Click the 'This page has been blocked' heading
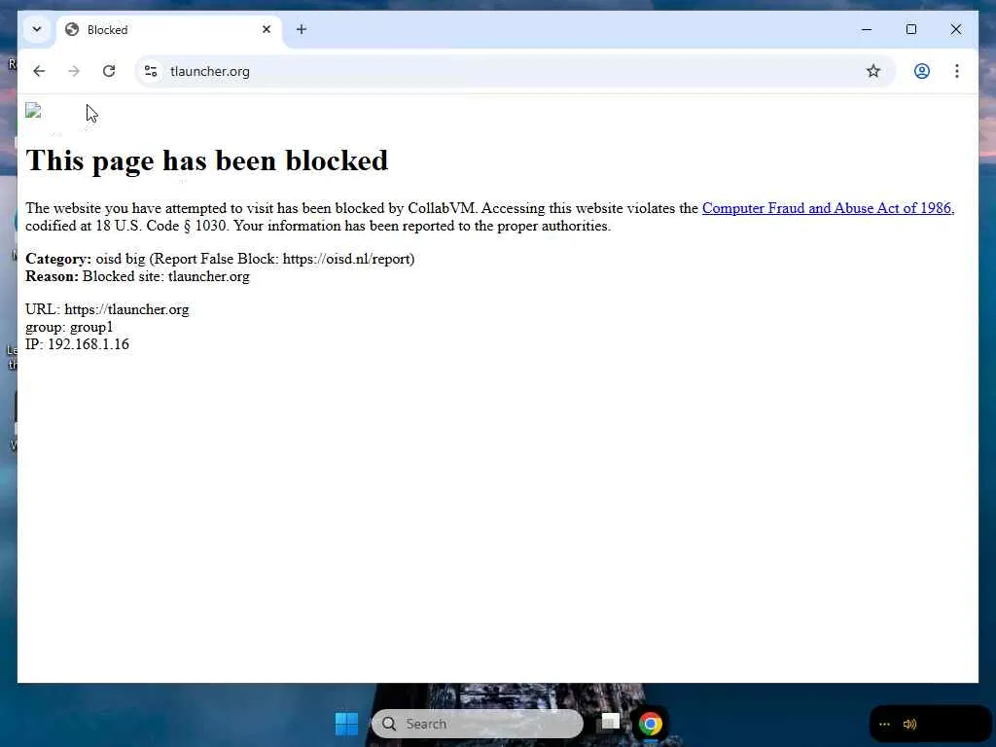Image resolution: width=996 pixels, height=747 pixels. point(206,160)
